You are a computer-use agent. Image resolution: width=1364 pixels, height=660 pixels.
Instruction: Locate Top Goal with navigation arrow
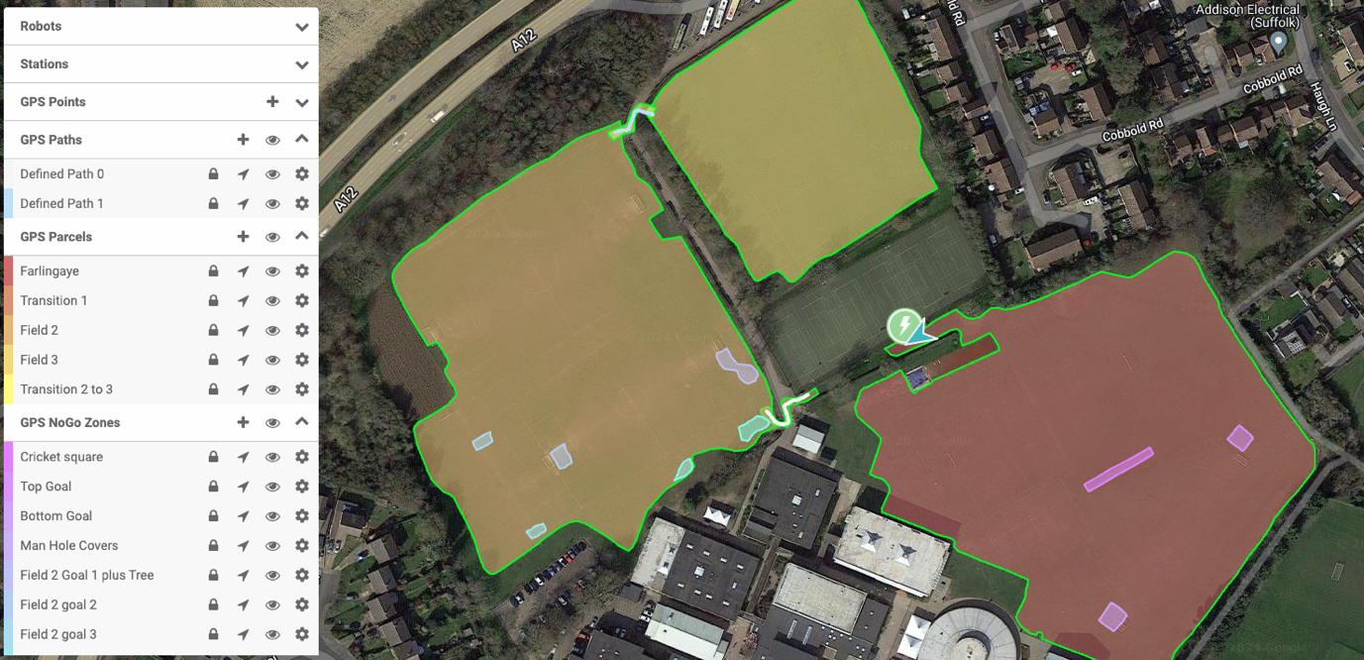(243, 487)
